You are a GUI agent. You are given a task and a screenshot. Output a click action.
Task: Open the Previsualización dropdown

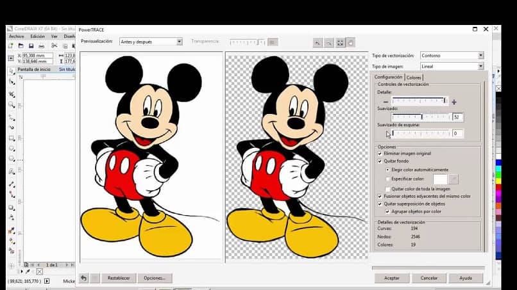coord(151,42)
